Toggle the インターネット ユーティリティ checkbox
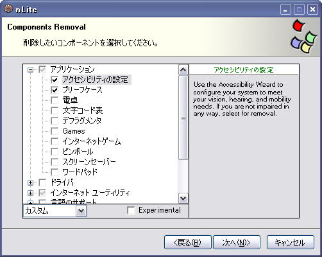Viewport: 322px width, 257px height. pos(42,193)
